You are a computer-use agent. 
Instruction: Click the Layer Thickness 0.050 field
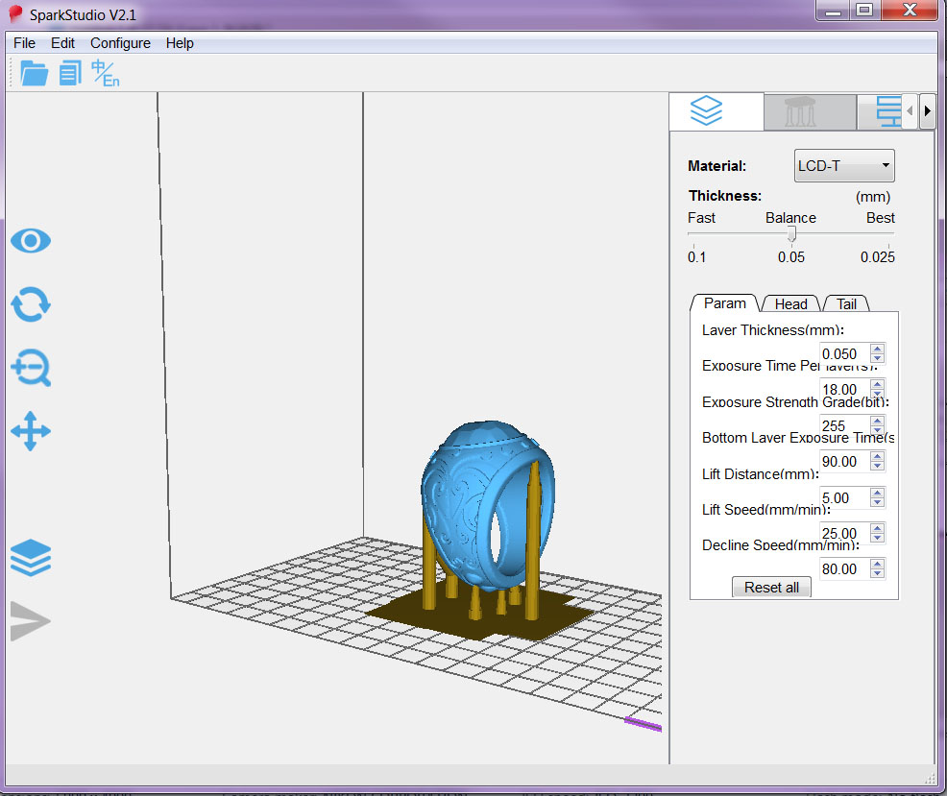point(843,354)
